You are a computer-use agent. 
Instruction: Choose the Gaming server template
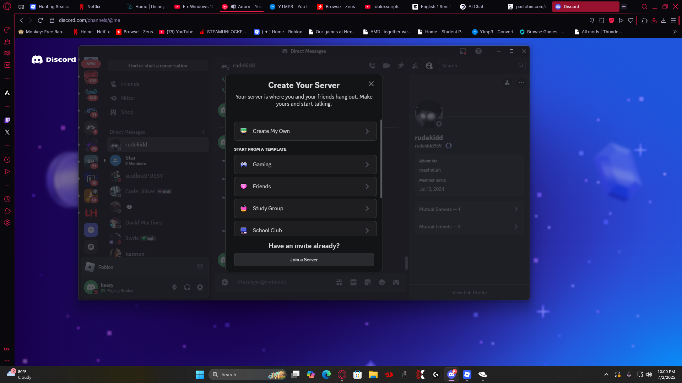(x=305, y=165)
